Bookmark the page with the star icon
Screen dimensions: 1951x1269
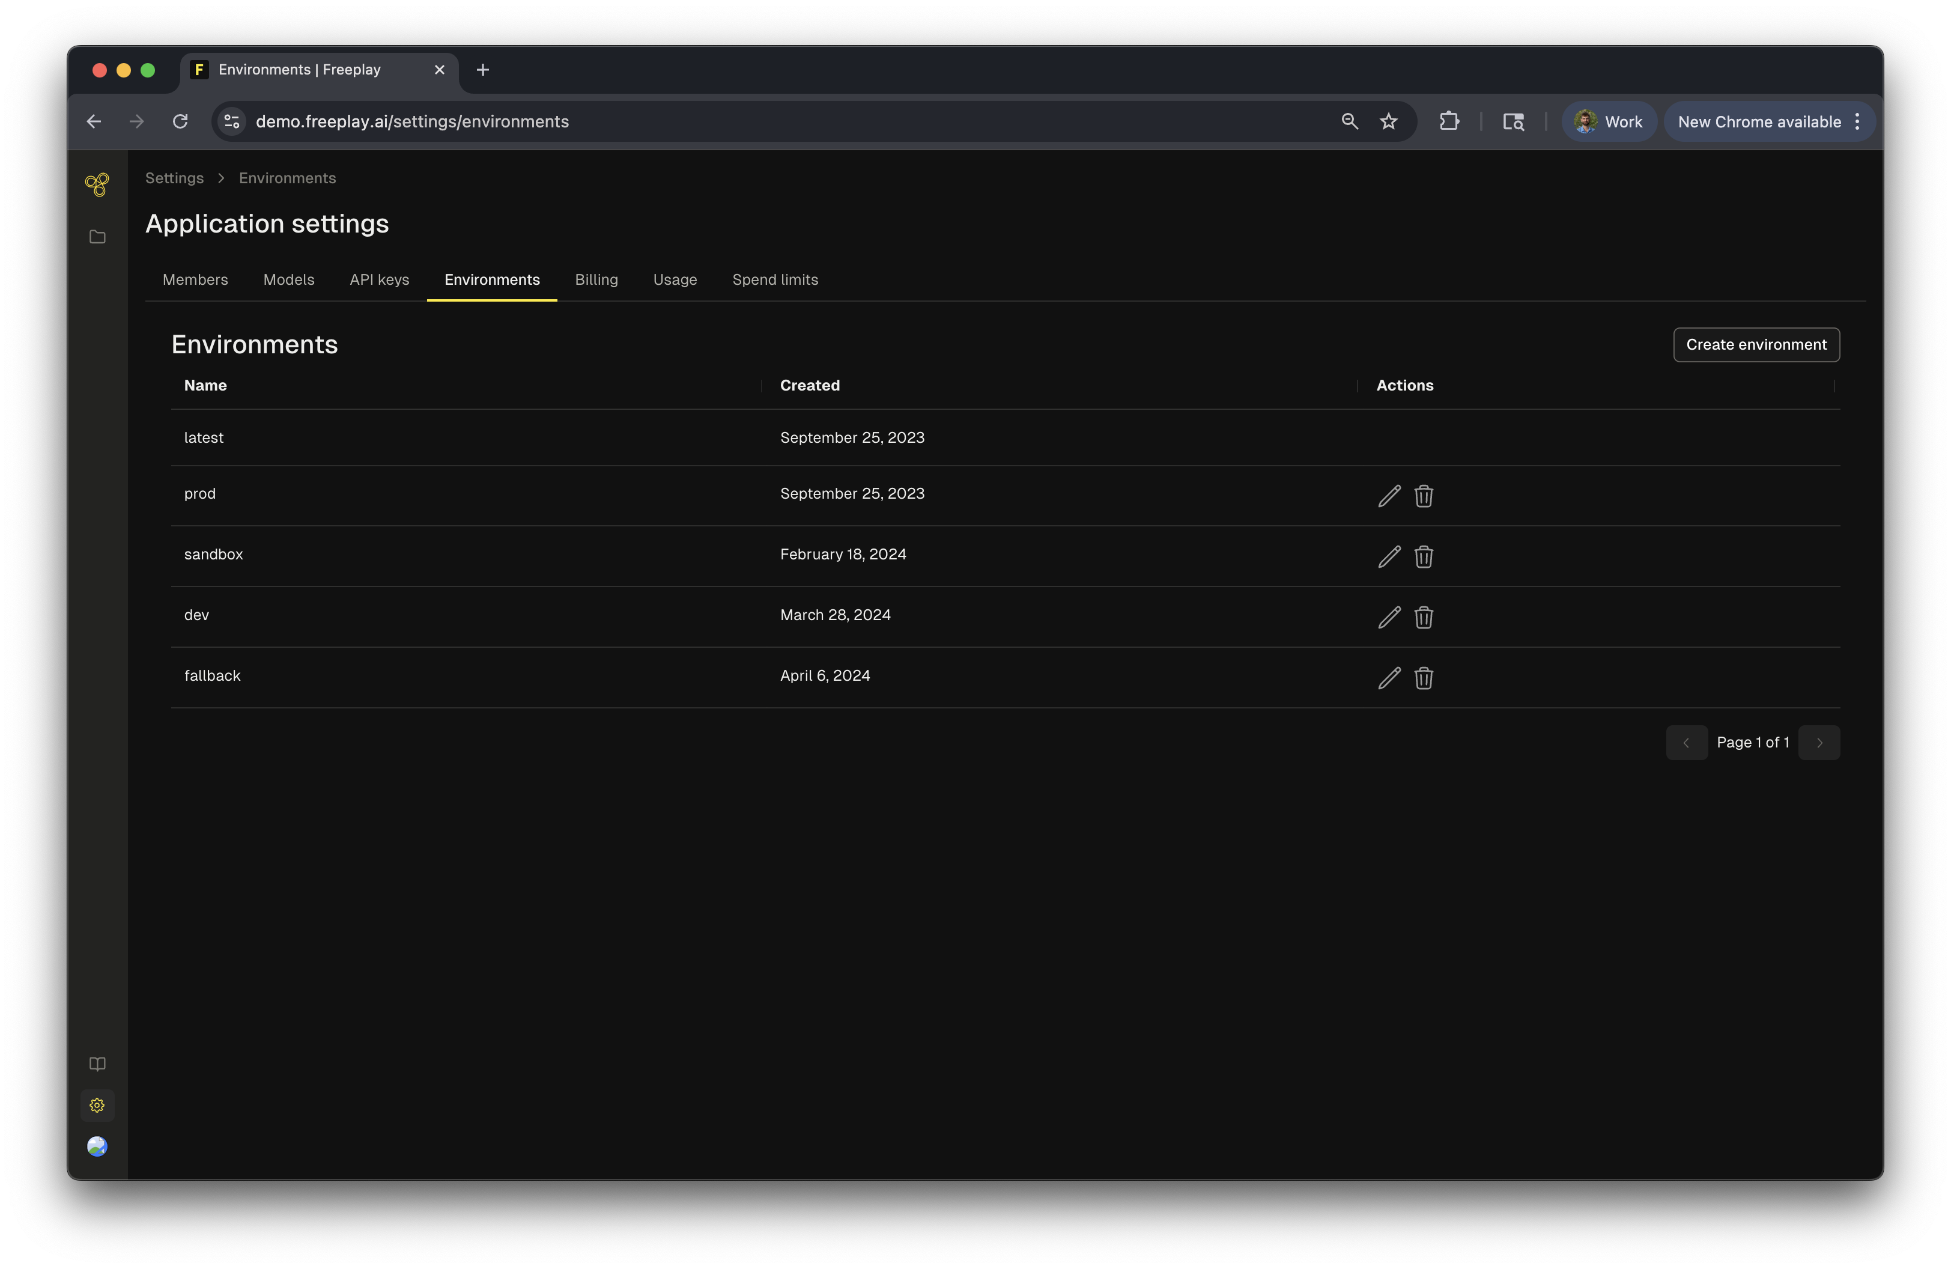pyautogui.click(x=1388, y=121)
